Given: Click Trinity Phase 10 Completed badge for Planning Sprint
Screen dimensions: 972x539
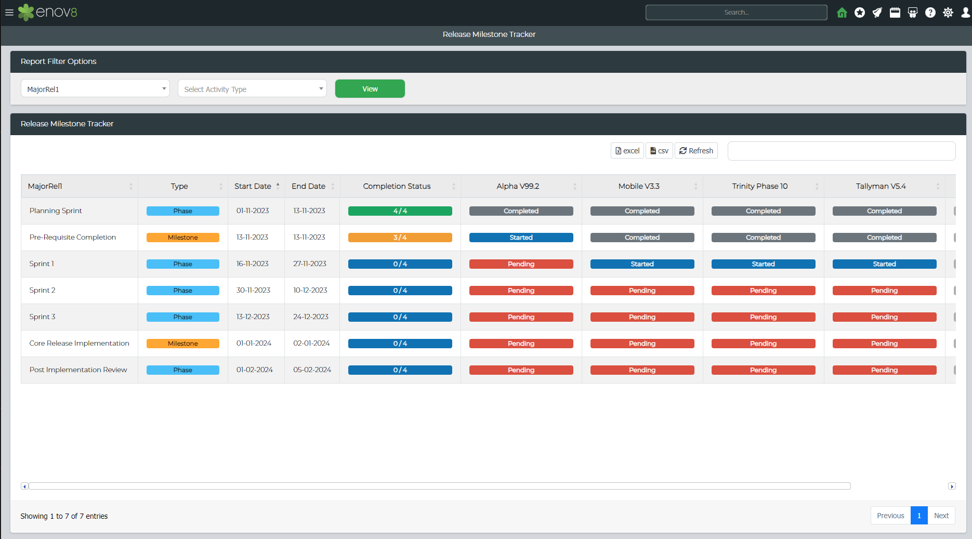Looking at the screenshot, I should [x=764, y=211].
